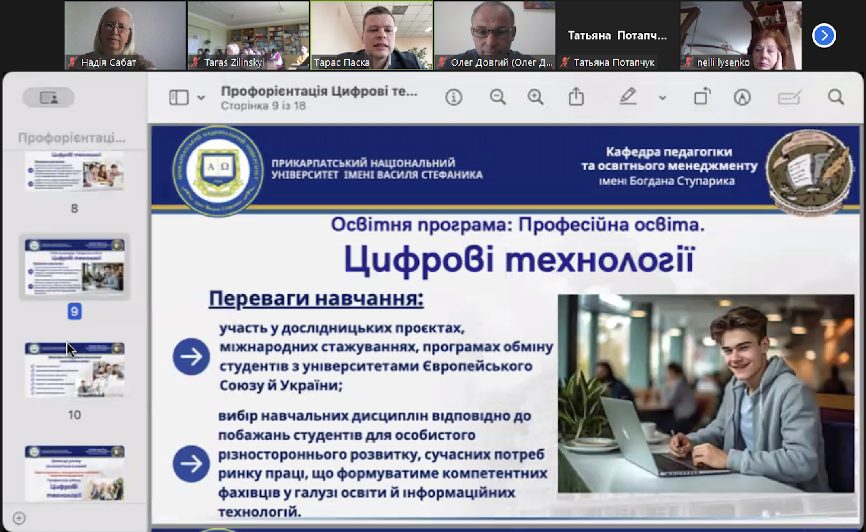Select page 8 thumbnail in sidebar
Image resolution: width=866 pixels, height=532 pixels.
click(x=74, y=171)
